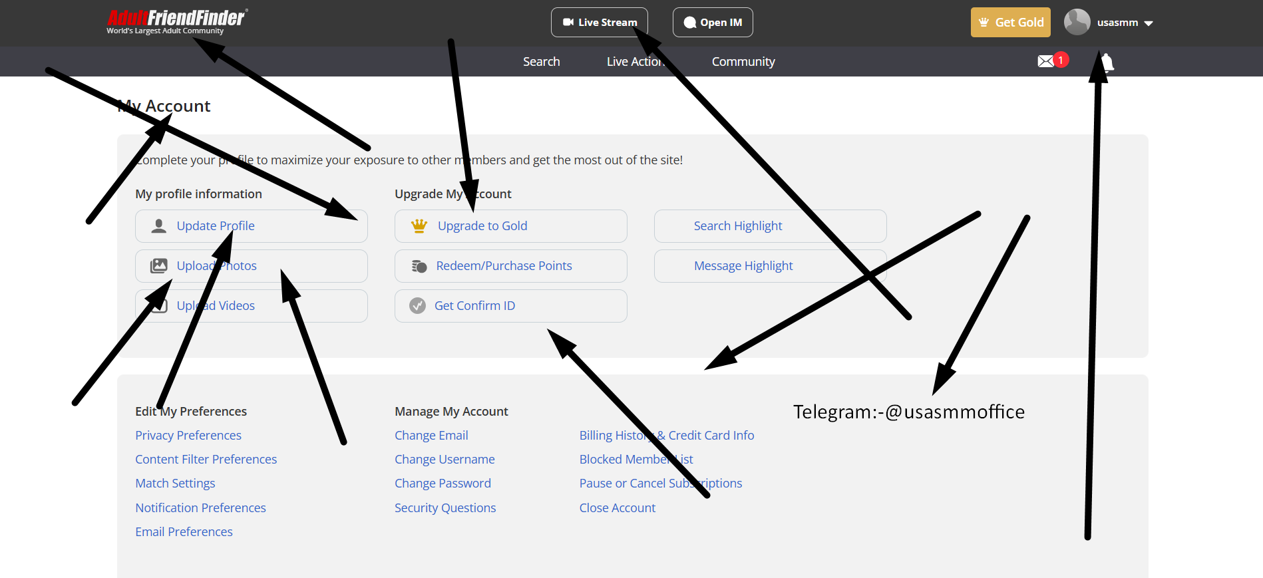Screen dimensions: 1263x578
Task: Click the checkmark icon beside Get Confirm ID
Action: click(x=417, y=306)
